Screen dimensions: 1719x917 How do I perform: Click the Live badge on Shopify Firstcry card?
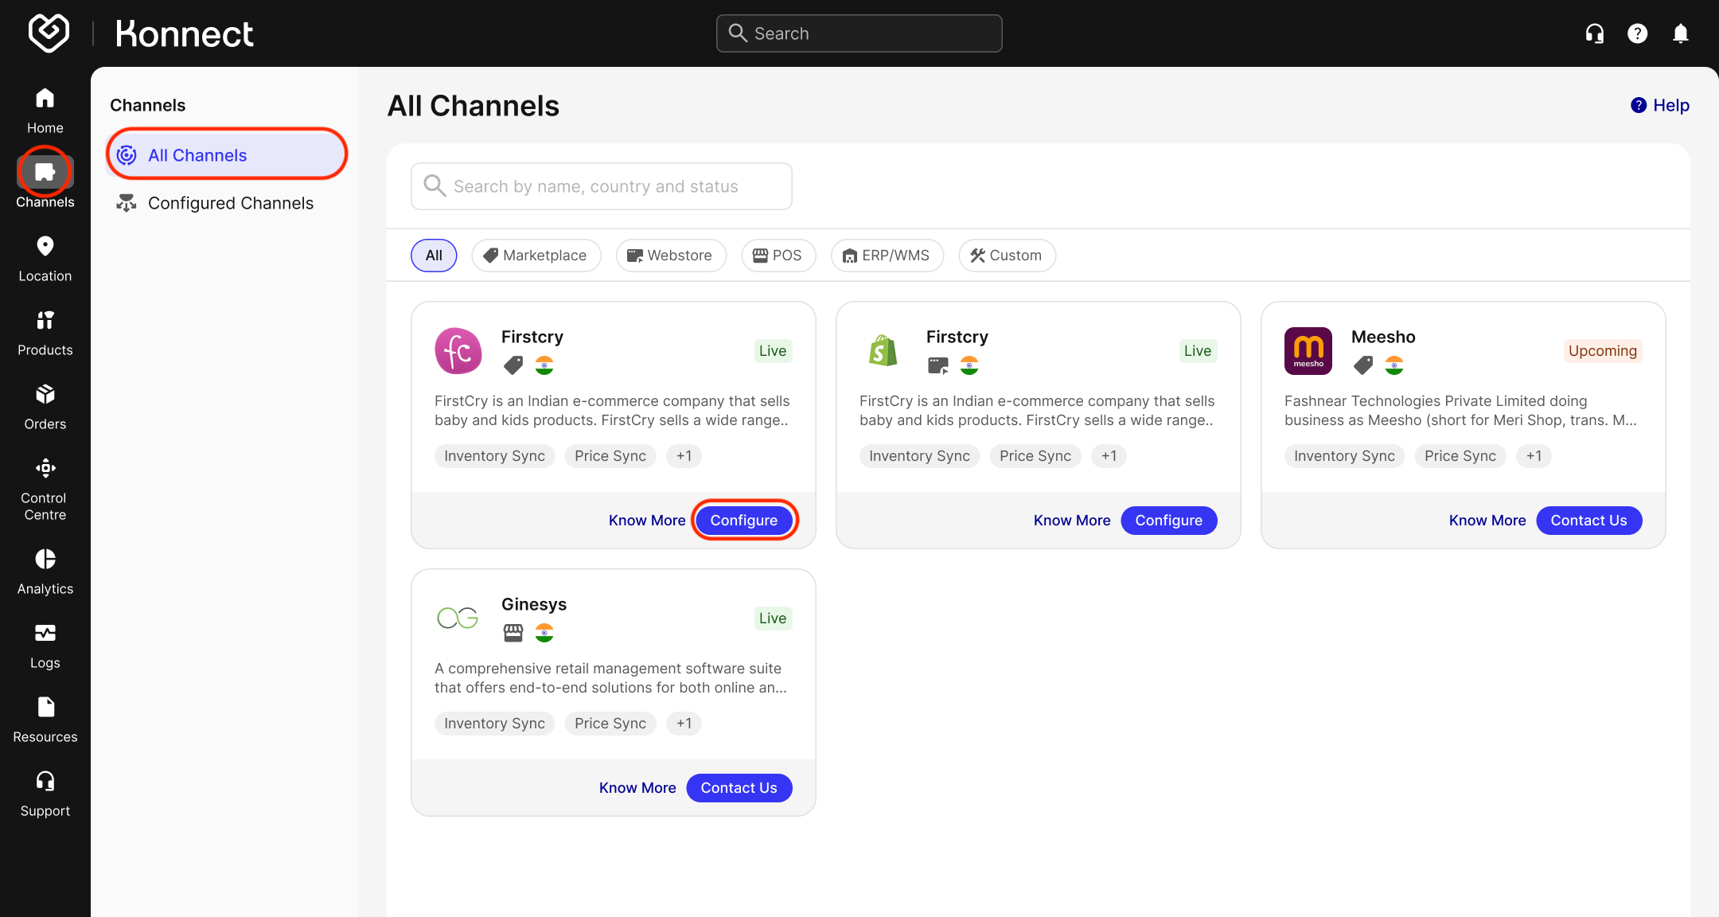(x=1198, y=351)
